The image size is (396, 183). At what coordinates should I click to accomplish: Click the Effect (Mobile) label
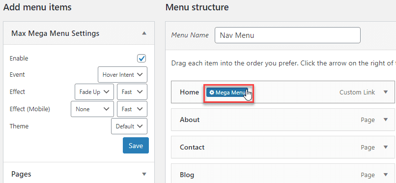30,109
